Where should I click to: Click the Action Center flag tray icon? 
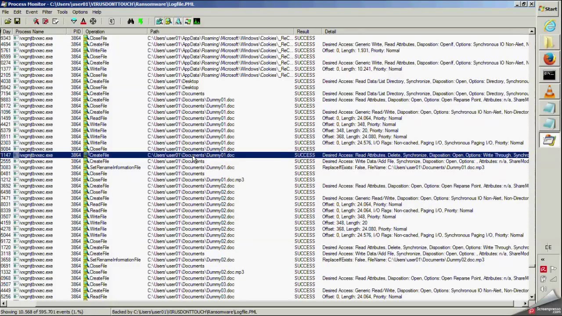pos(553,269)
